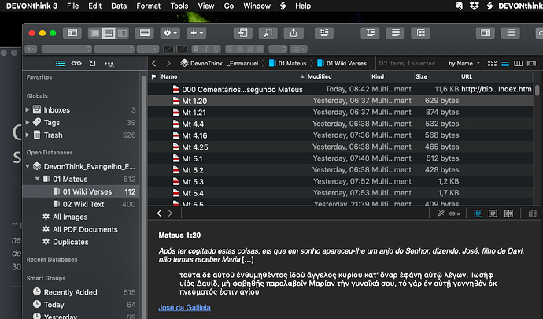Screen dimensions: 543x319
Task: Open the by Name sort dropdown
Action: click(463, 63)
